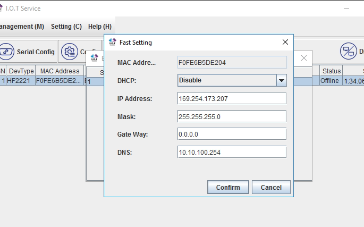The image size is (364, 227).
Task: Click the 1.34.06 version cell
Action: tap(353, 81)
